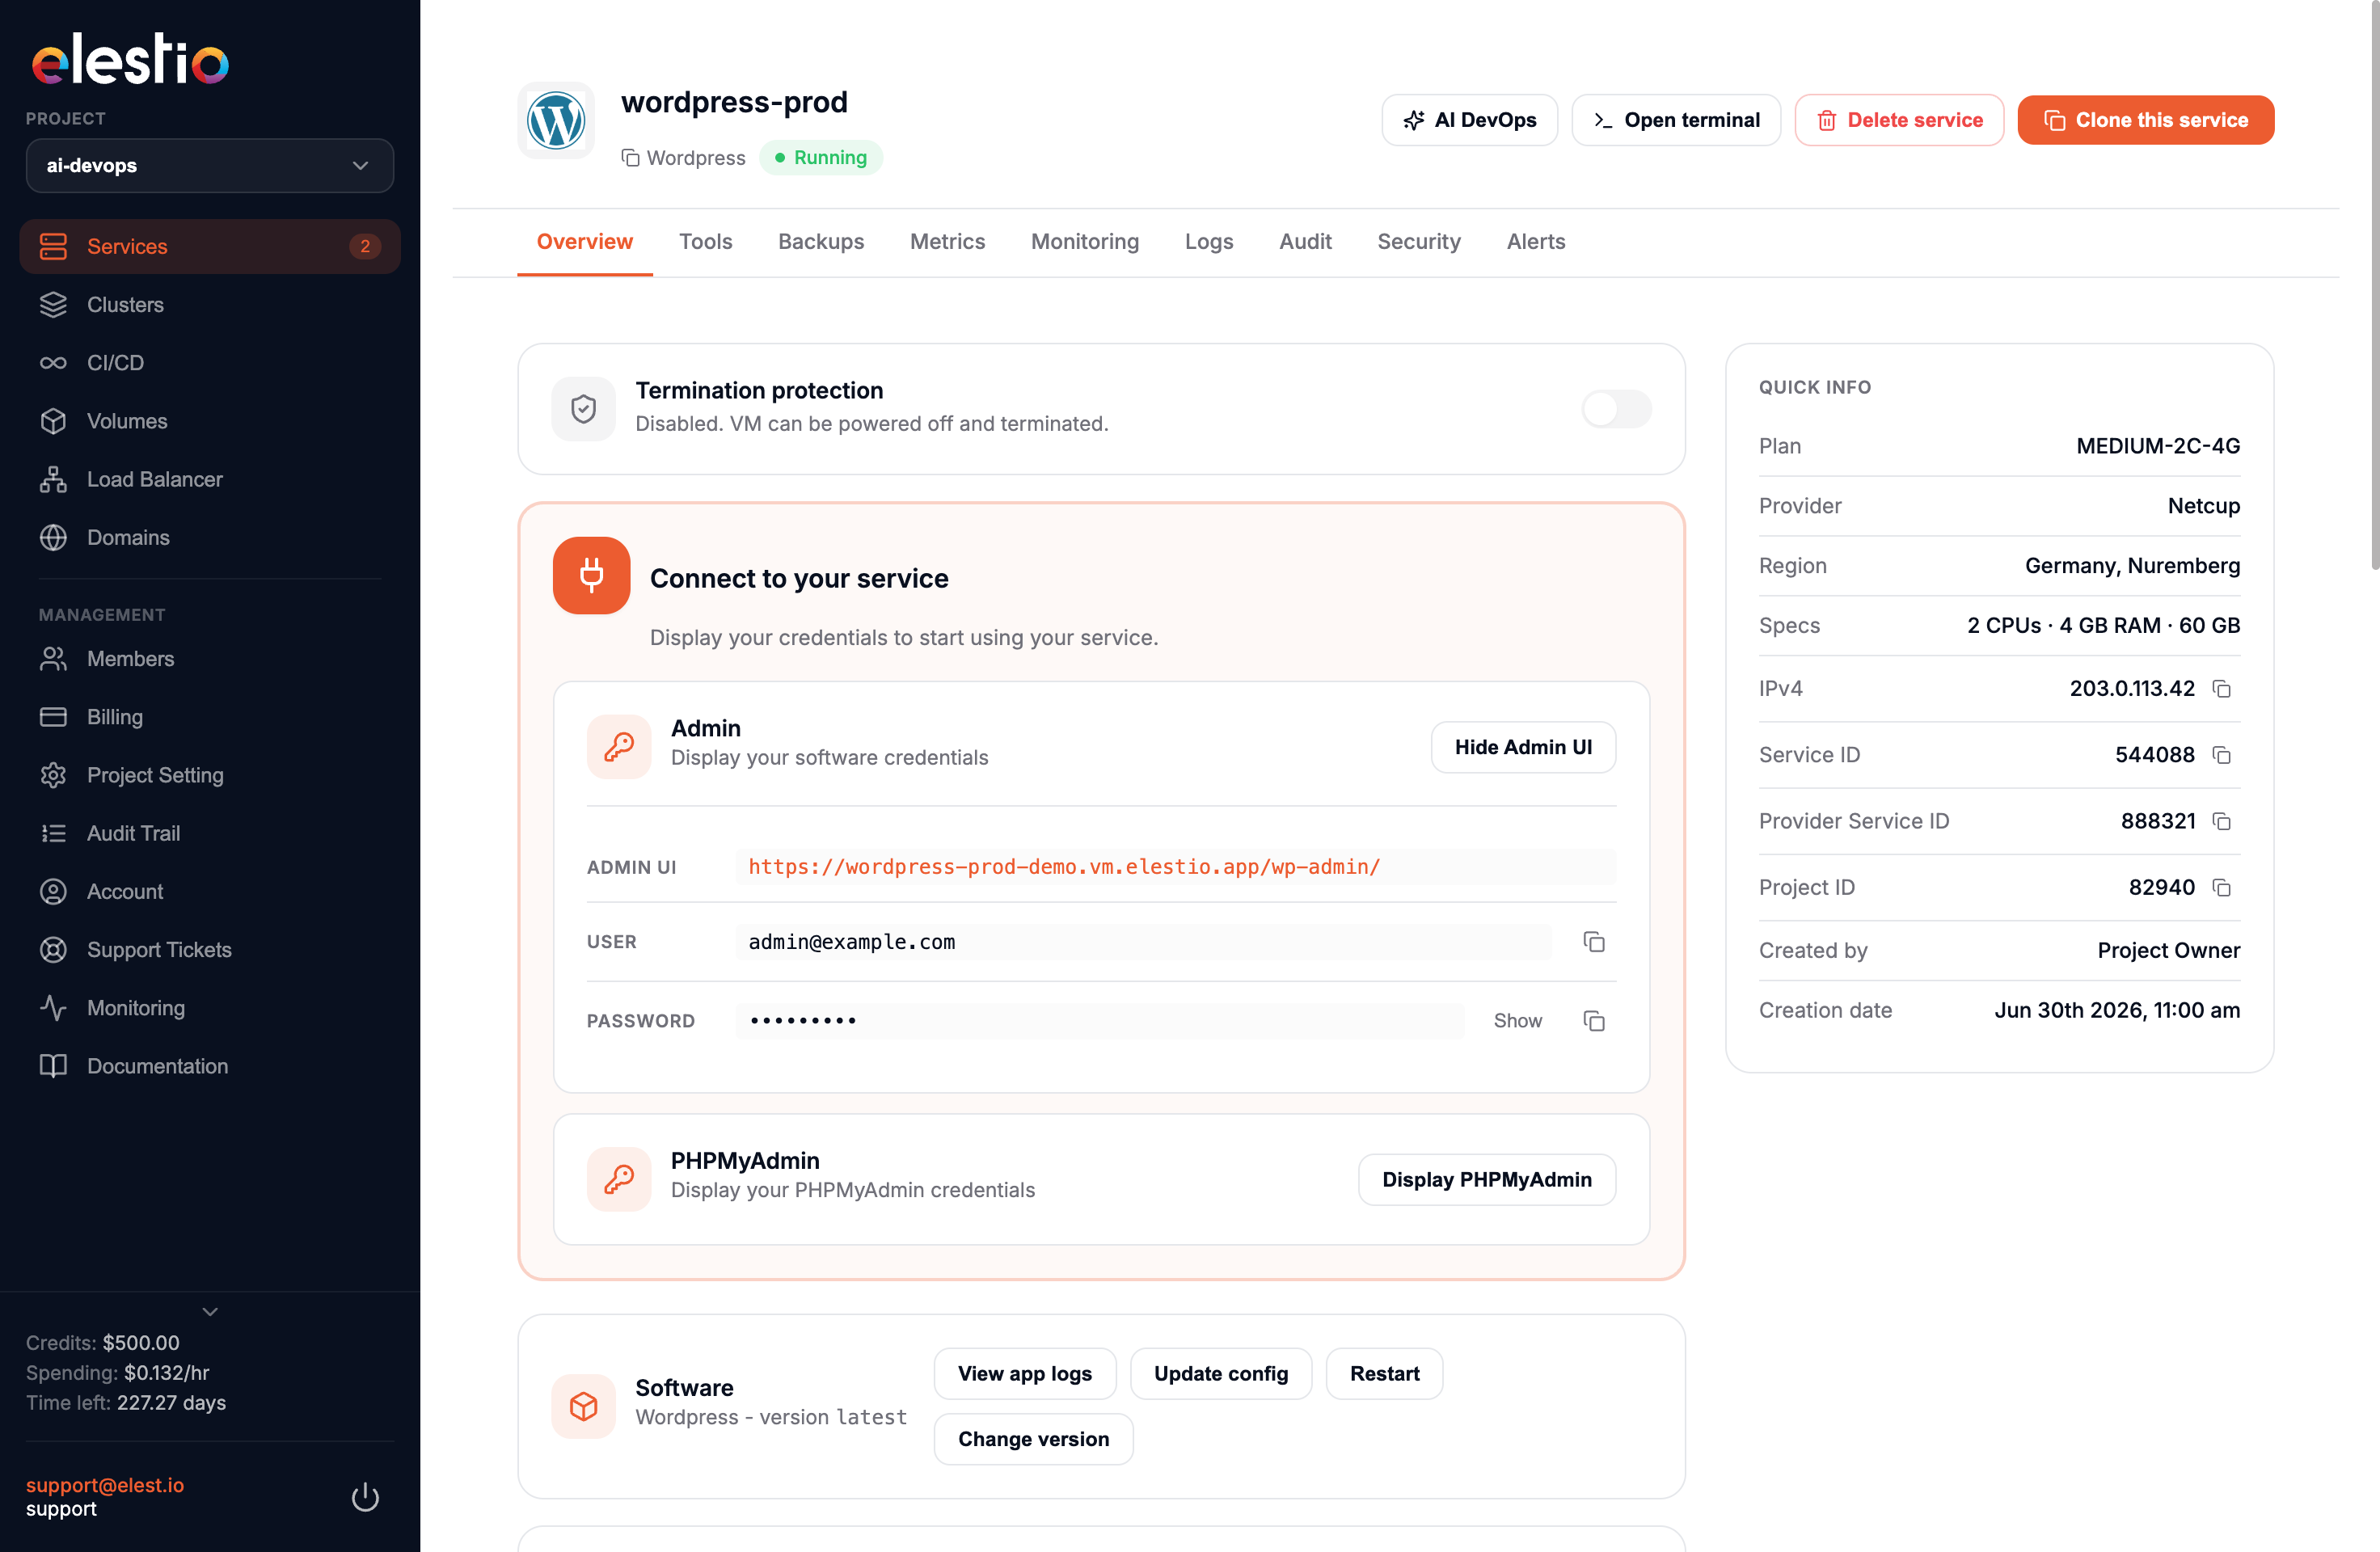
Task: Open the Metrics tab
Action: point(947,242)
